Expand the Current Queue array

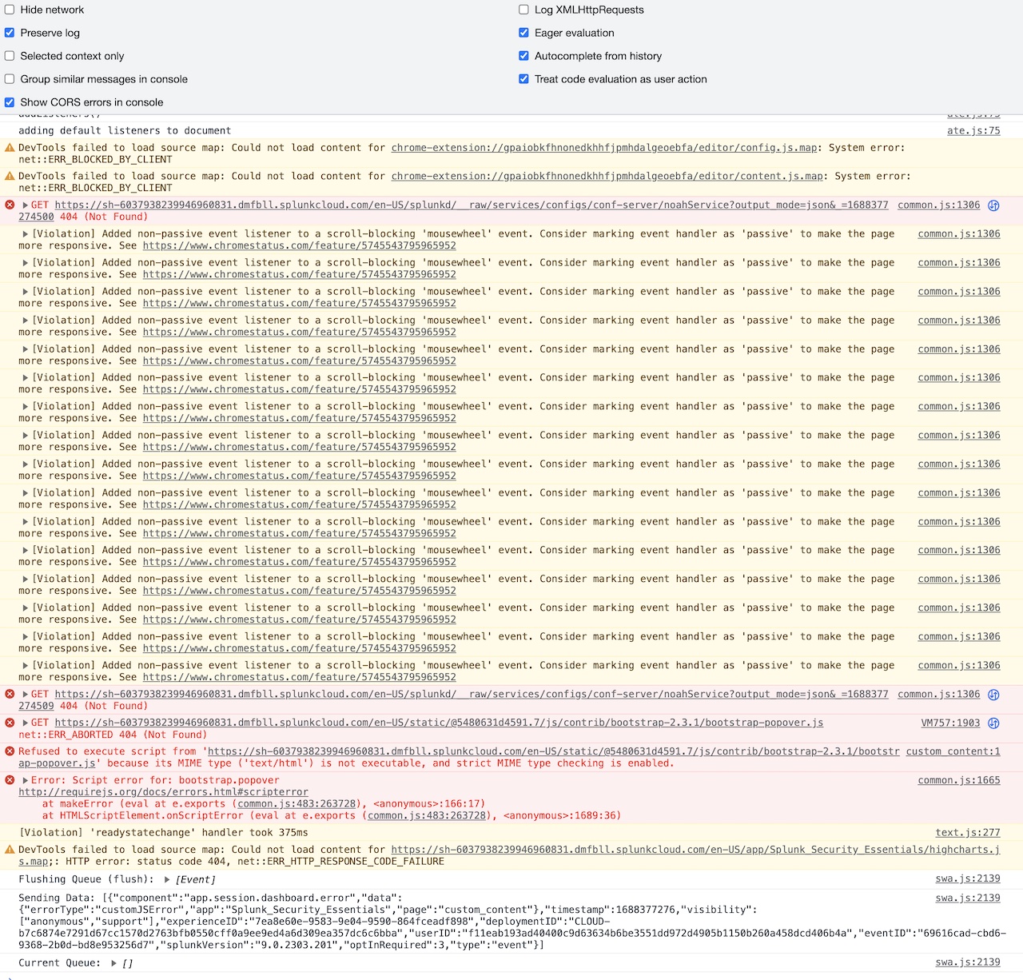click(113, 962)
